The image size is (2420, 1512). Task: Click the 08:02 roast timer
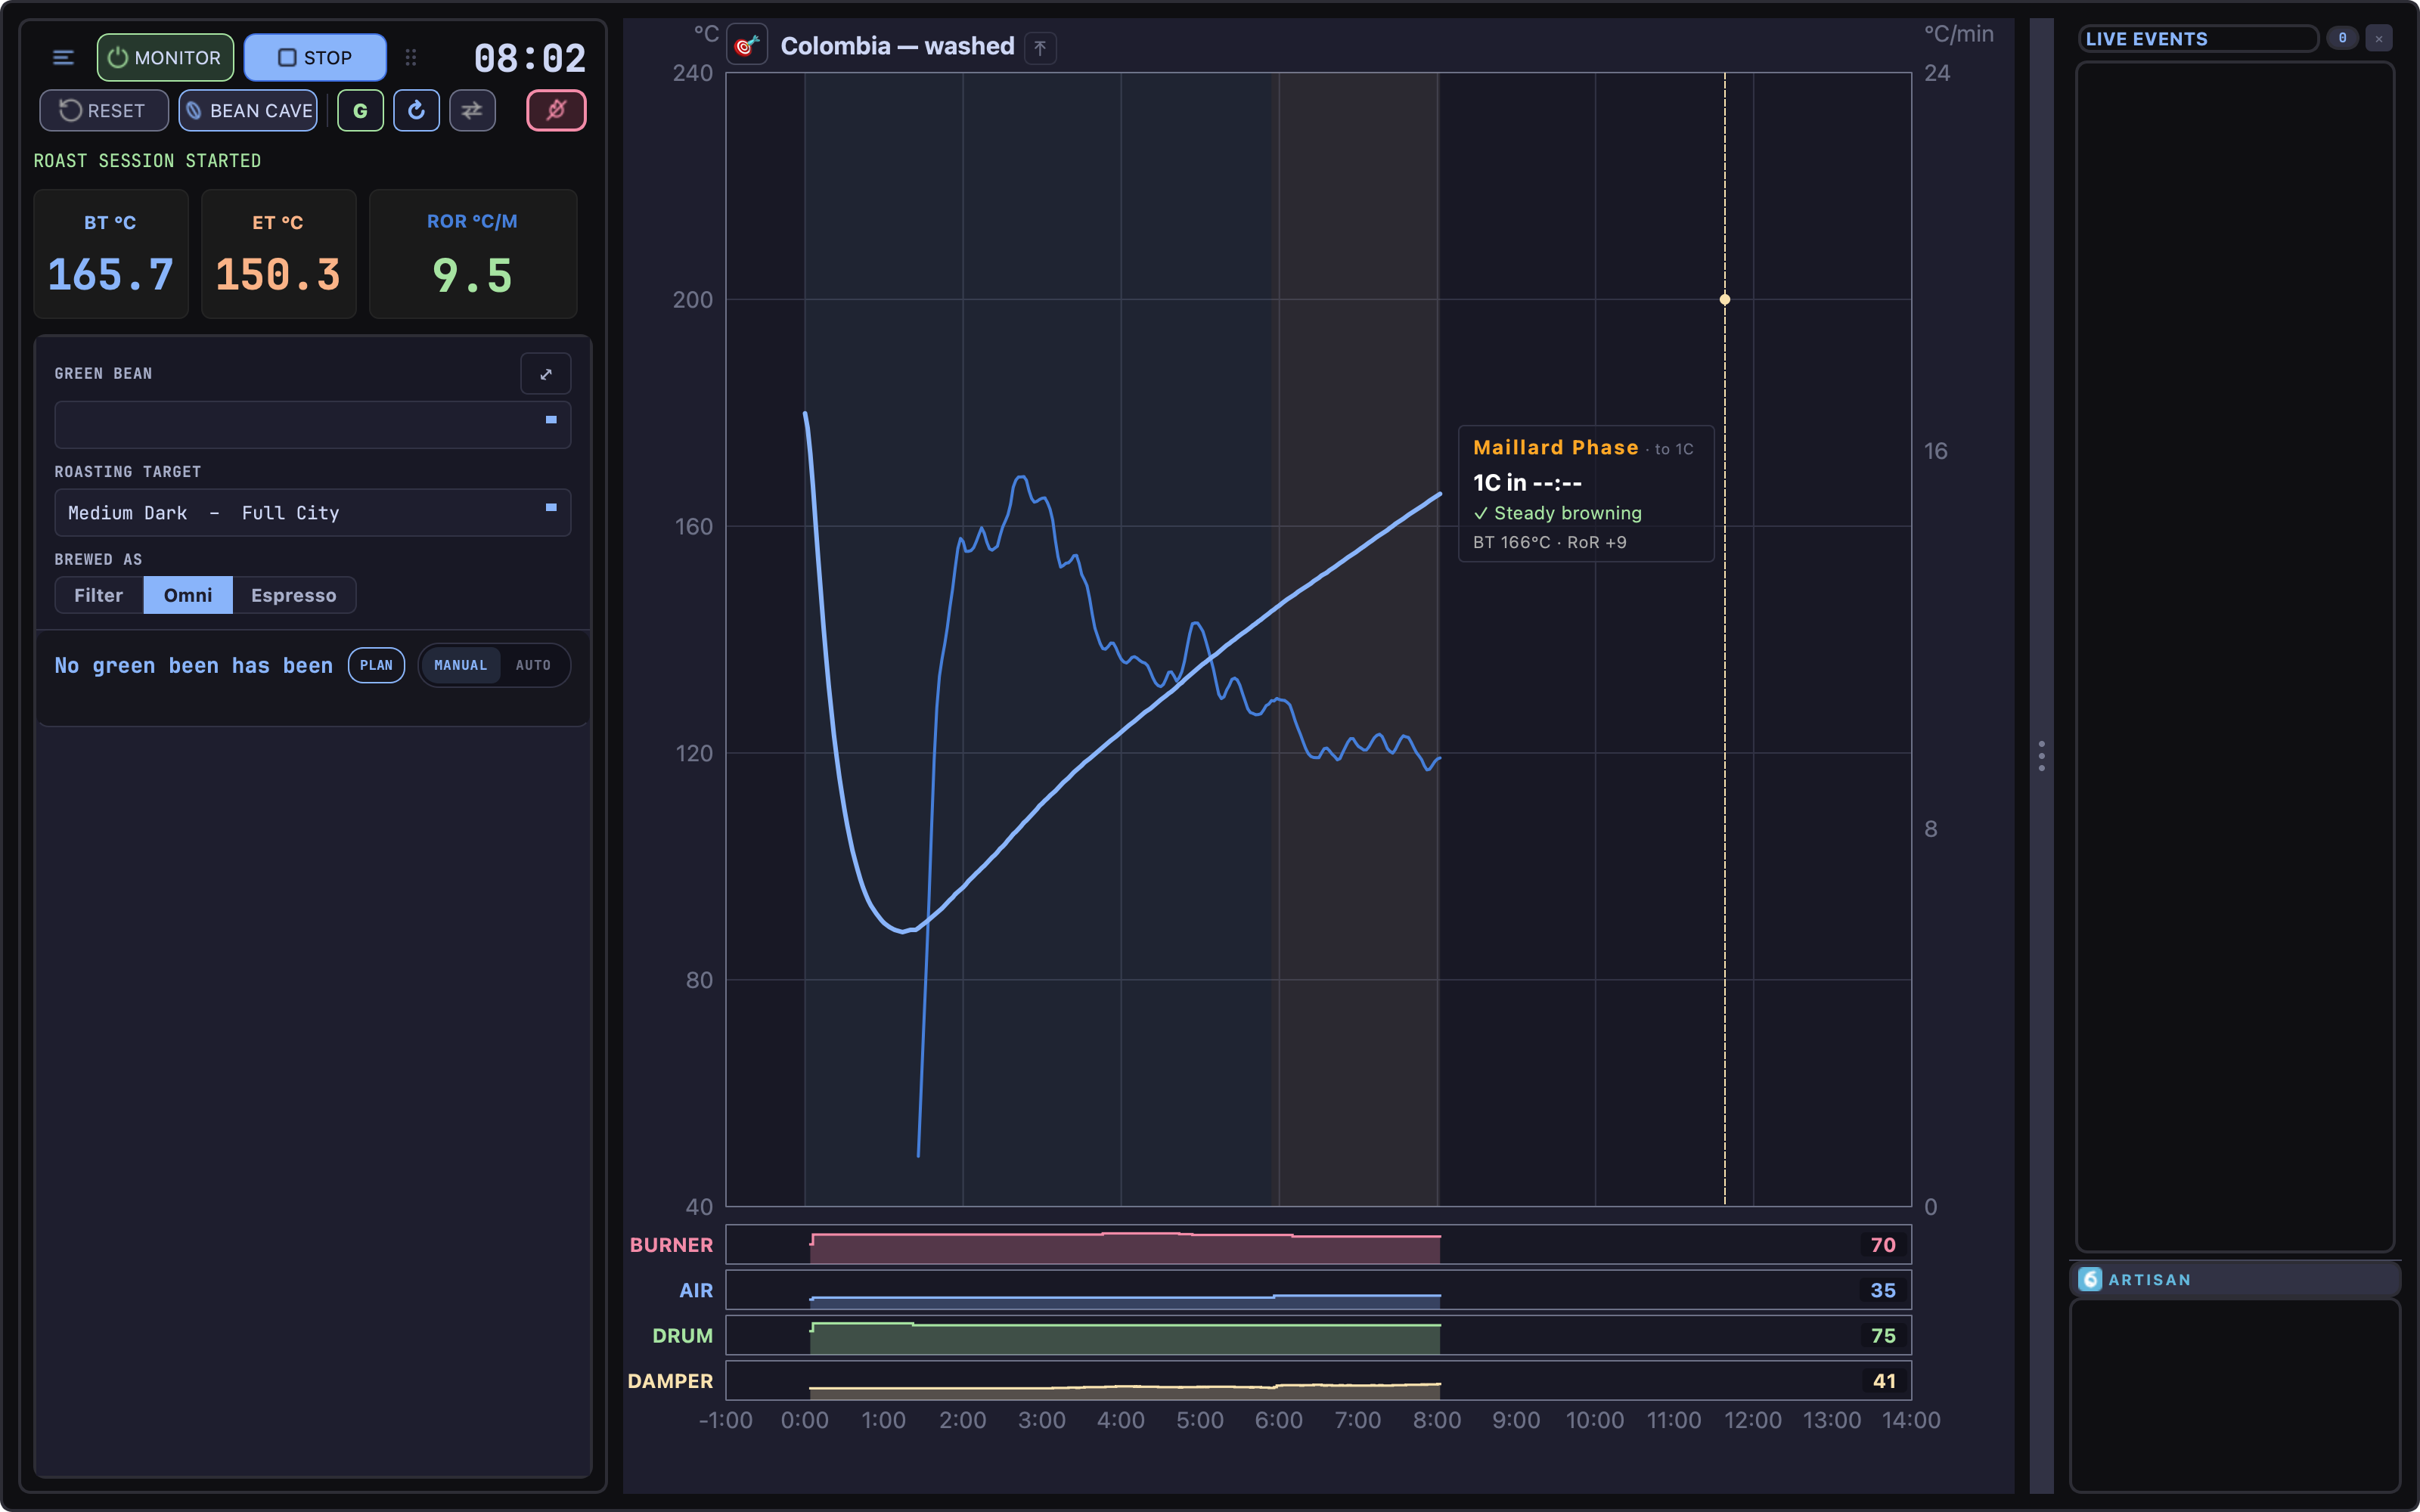click(529, 58)
